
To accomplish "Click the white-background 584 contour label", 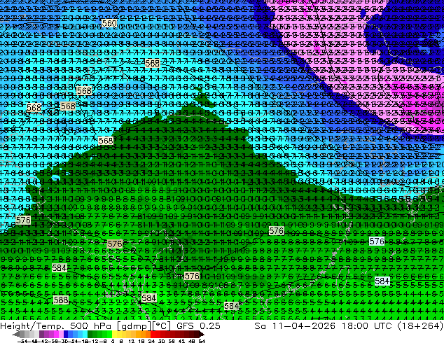I will pyautogui.click(x=382, y=281).
